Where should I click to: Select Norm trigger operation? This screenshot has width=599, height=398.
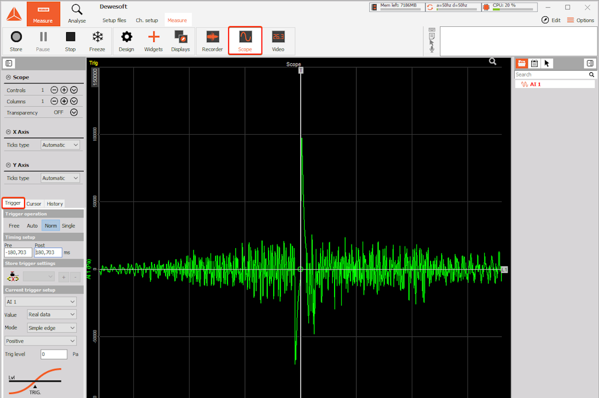51,226
